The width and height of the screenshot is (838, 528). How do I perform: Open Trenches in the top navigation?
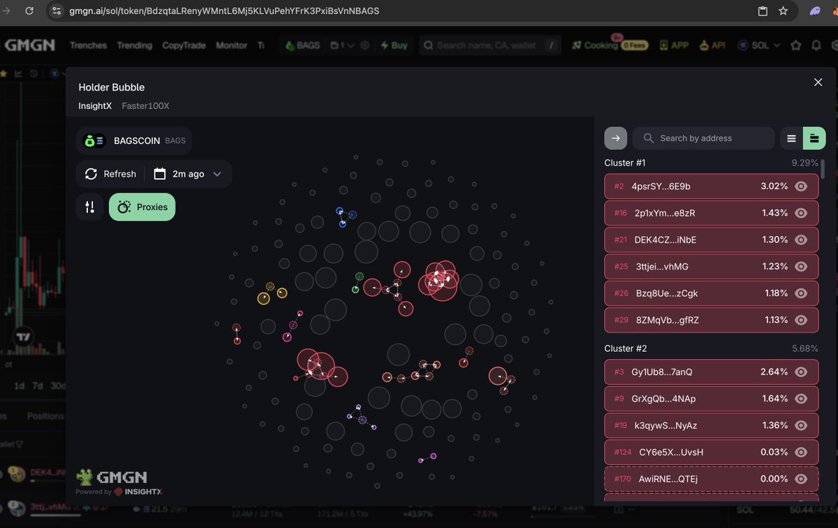[x=88, y=45]
